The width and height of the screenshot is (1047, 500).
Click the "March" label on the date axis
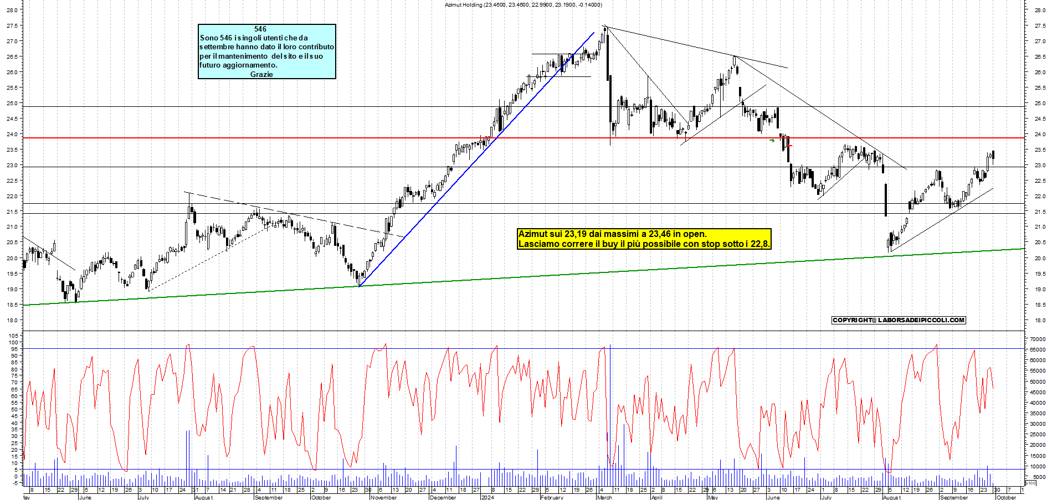[x=604, y=497]
